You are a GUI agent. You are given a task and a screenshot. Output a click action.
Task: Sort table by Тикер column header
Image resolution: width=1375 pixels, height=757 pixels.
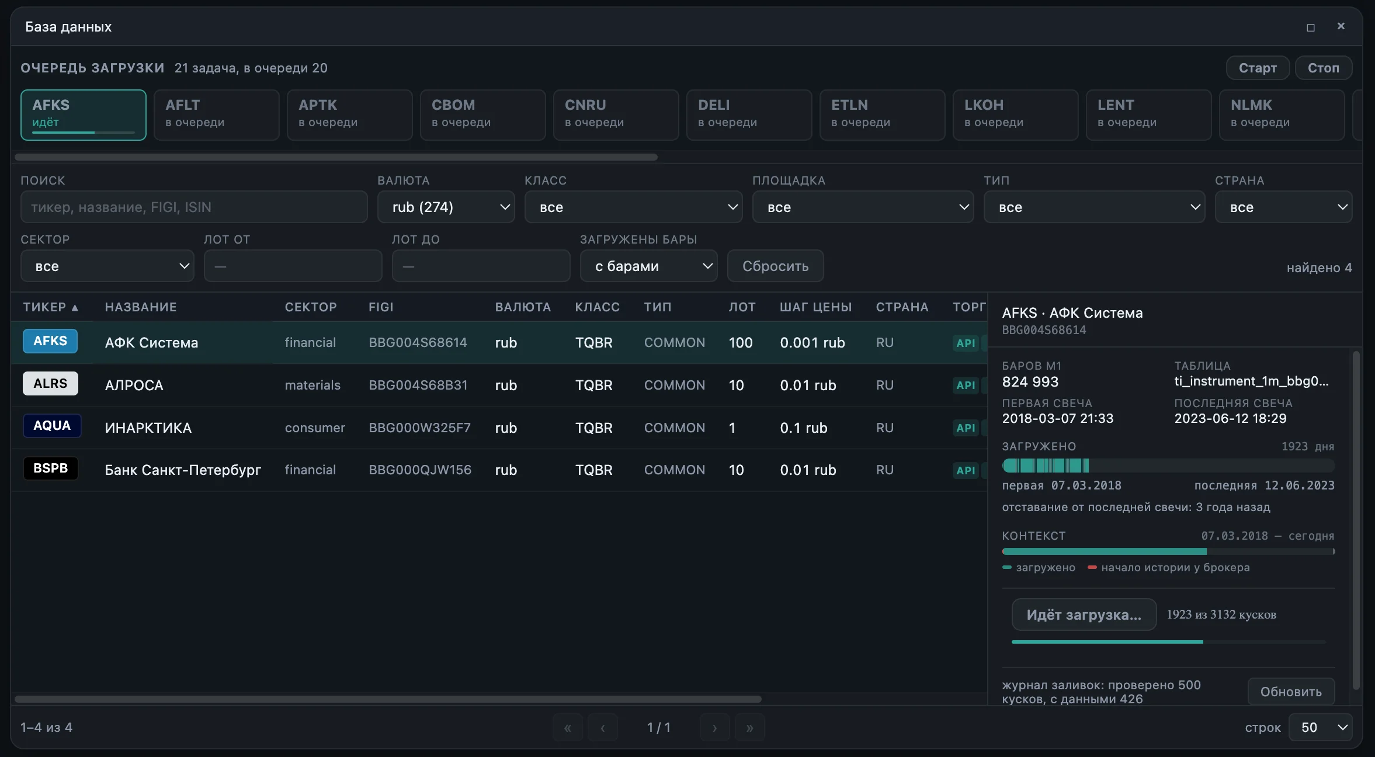[51, 307]
